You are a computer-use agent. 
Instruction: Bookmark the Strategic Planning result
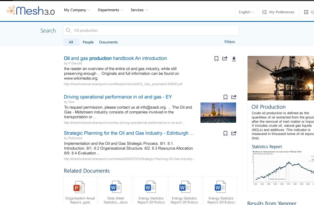pos(225,133)
